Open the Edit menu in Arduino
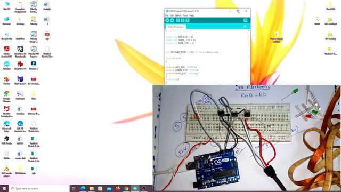 (172, 15)
